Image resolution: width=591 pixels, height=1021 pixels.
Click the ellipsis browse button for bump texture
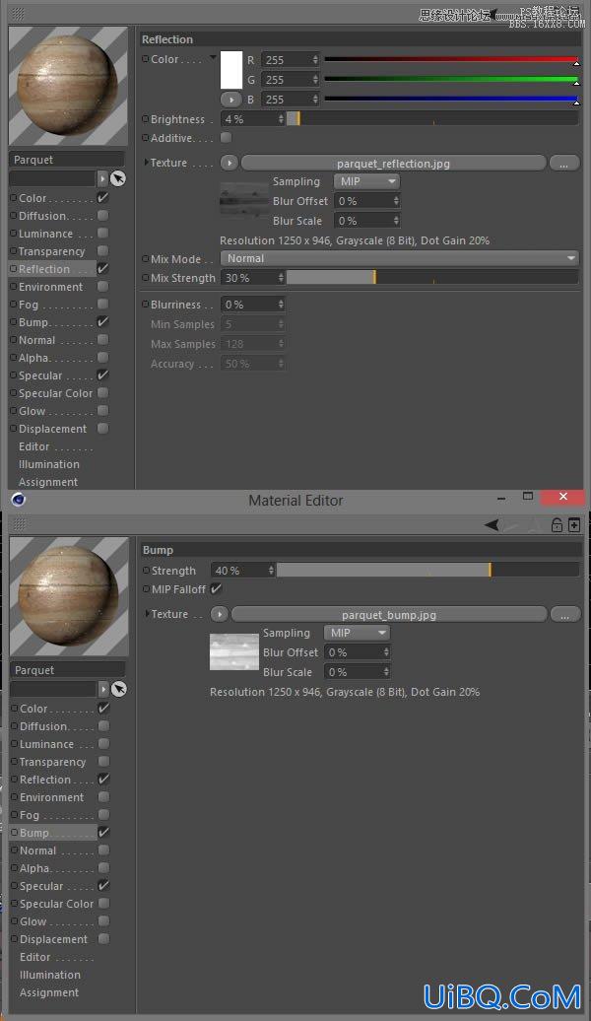pos(565,615)
